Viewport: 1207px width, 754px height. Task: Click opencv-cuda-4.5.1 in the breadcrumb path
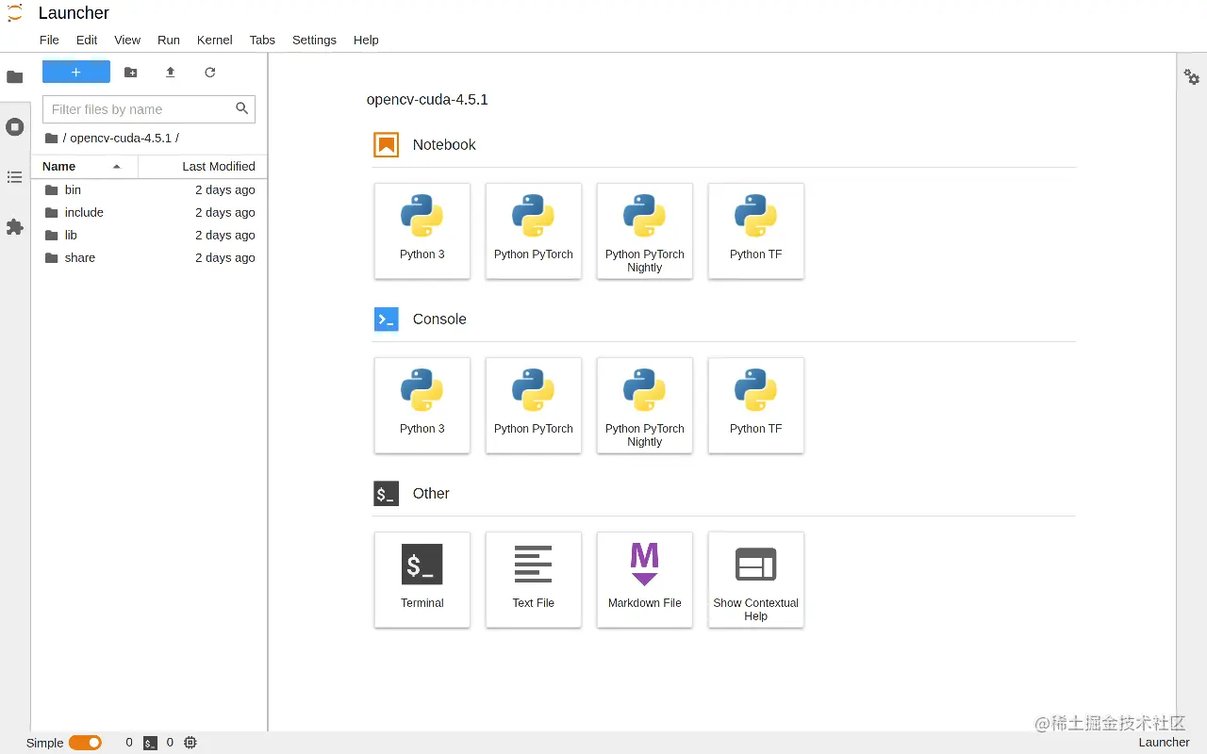(x=121, y=138)
